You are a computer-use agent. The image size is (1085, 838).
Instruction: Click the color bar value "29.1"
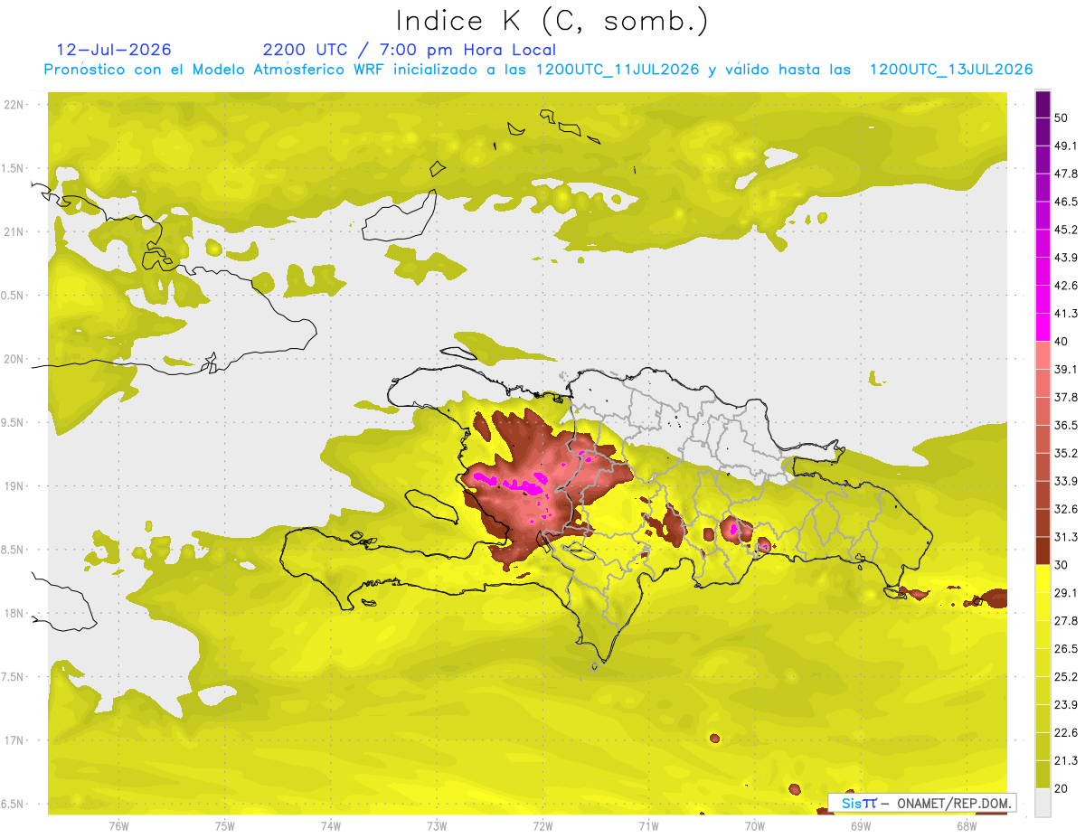[x=1066, y=593]
